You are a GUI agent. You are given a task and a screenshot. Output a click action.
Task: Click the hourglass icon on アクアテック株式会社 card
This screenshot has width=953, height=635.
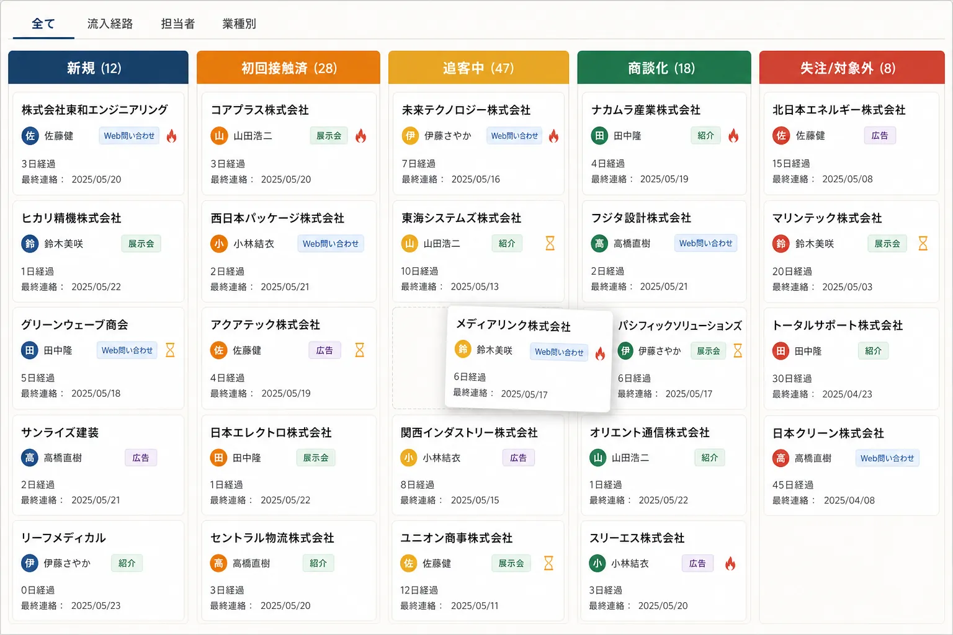[359, 350]
